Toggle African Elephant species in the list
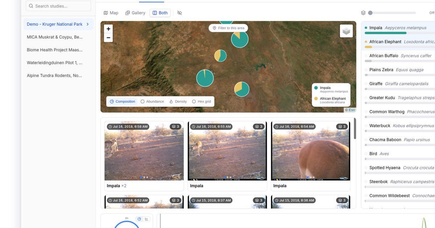Screen dimensions: 435x228 coord(399,44)
